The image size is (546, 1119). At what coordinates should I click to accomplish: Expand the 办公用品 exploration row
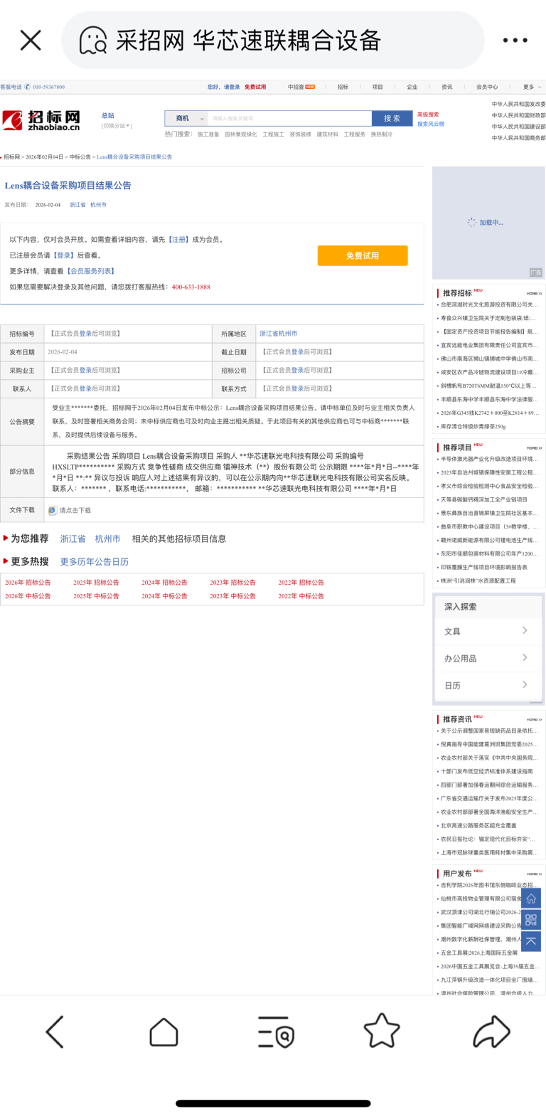[487, 658]
